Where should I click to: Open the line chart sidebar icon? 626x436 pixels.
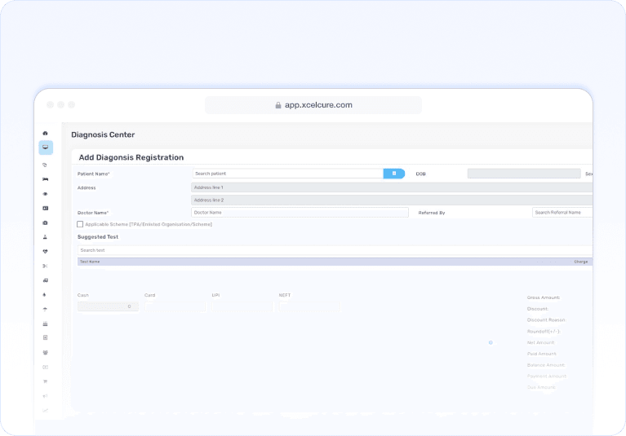(45, 411)
